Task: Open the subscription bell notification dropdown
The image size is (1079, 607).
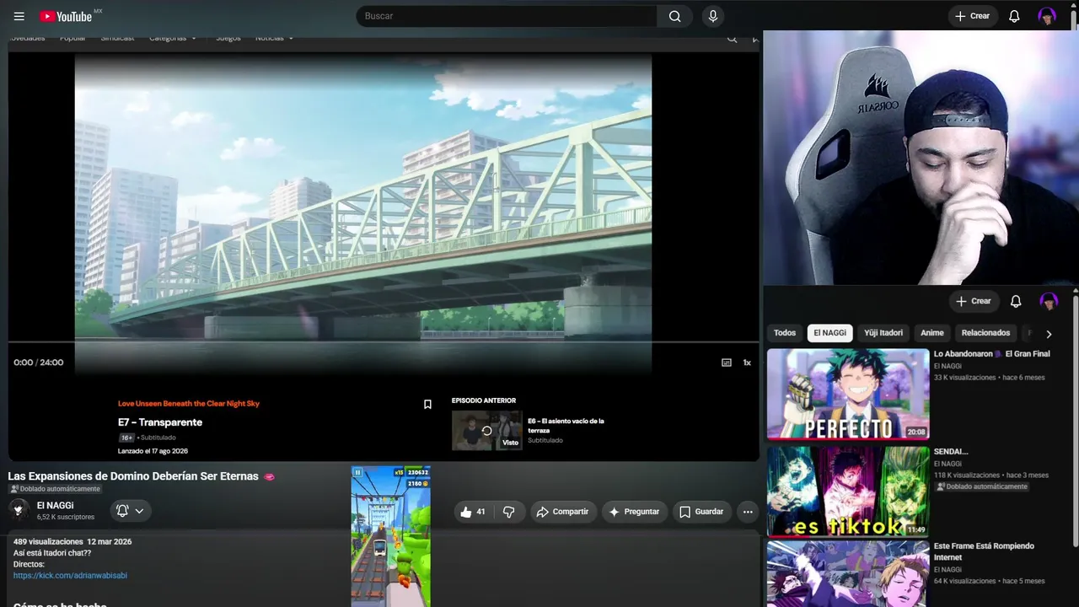Action: (x=131, y=510)
